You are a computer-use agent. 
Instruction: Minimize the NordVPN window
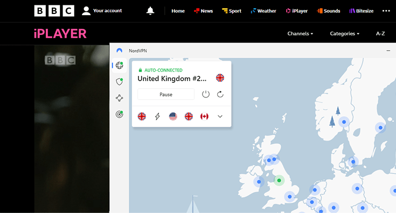pos(388,51)
